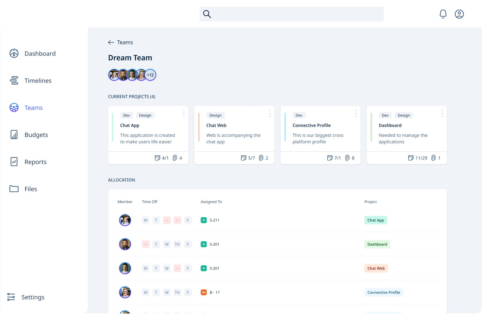Viewport: 482px width, 314px height.
Task: Open the Connective Profile card title
Action: (312, 125)
